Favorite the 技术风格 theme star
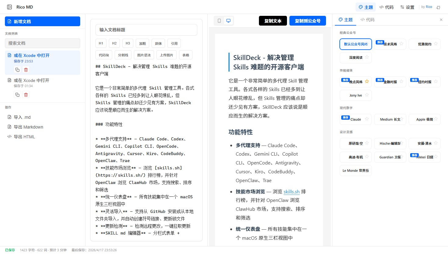Screen dimensions: 448x254 tap(401, 44)
